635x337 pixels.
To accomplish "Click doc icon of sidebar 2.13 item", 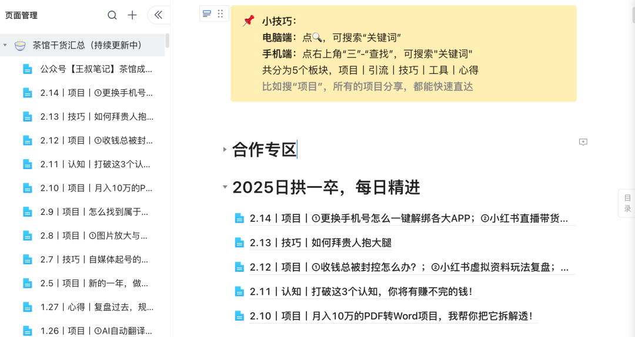I will (28, 117).
